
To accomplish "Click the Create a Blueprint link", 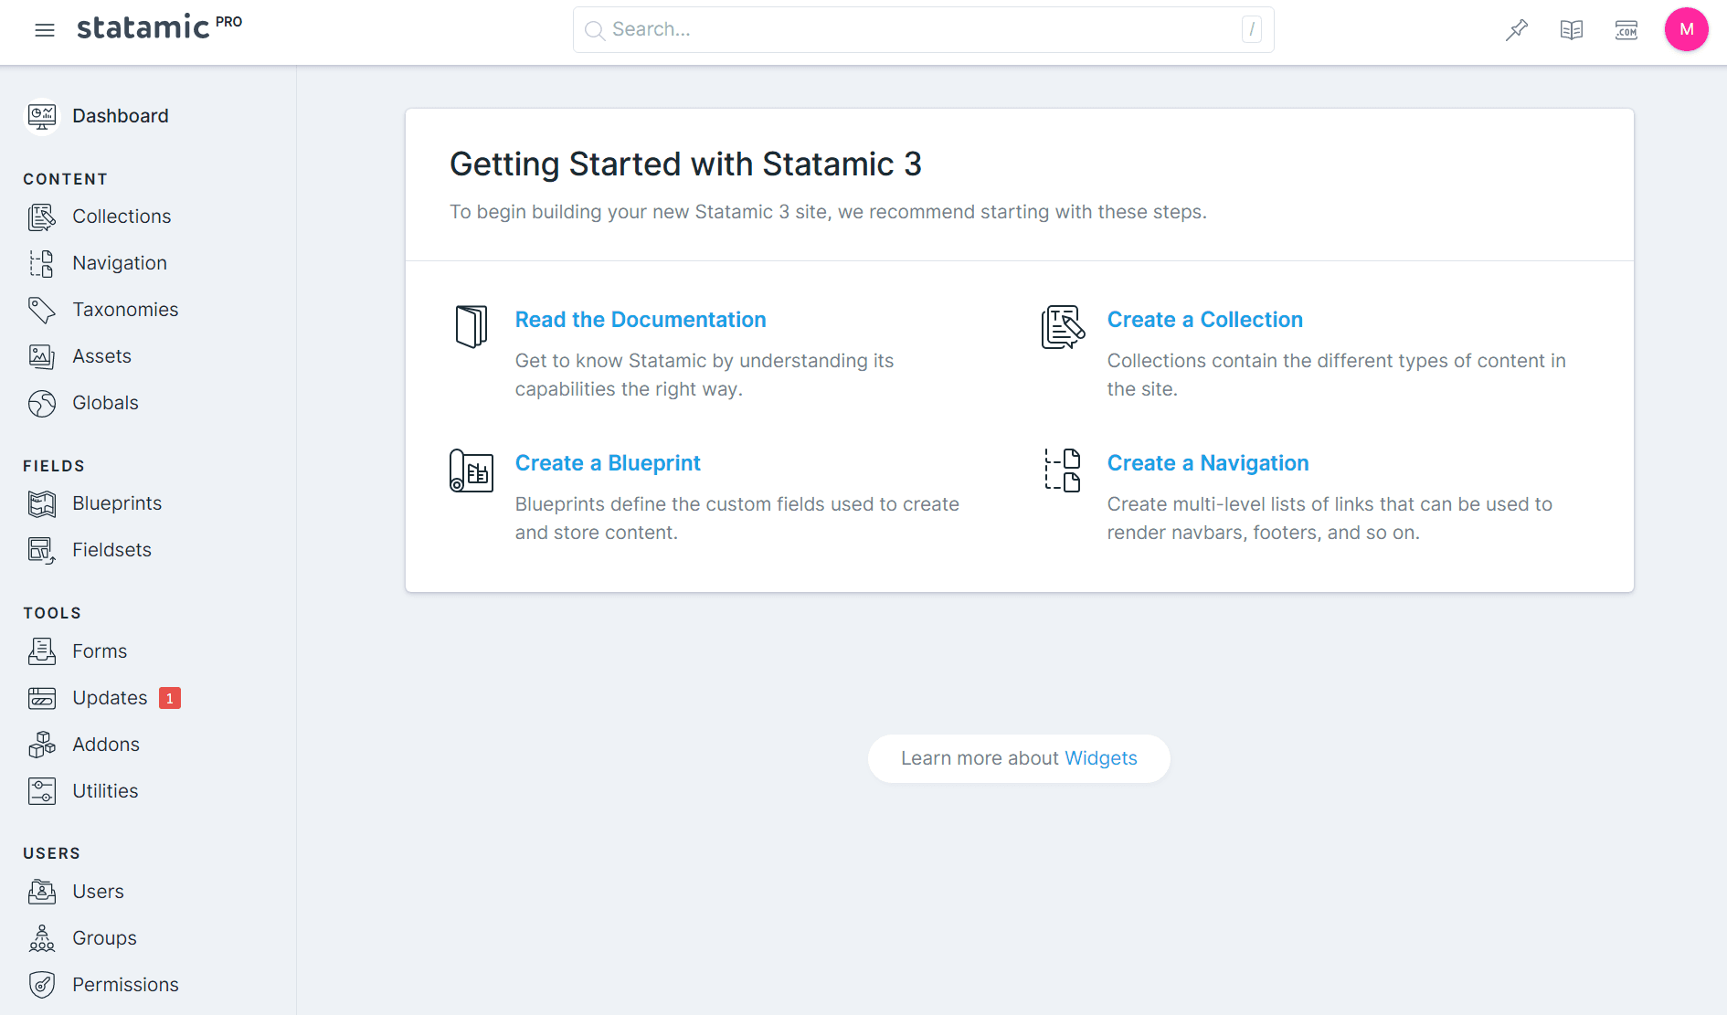I will [608, 463].
